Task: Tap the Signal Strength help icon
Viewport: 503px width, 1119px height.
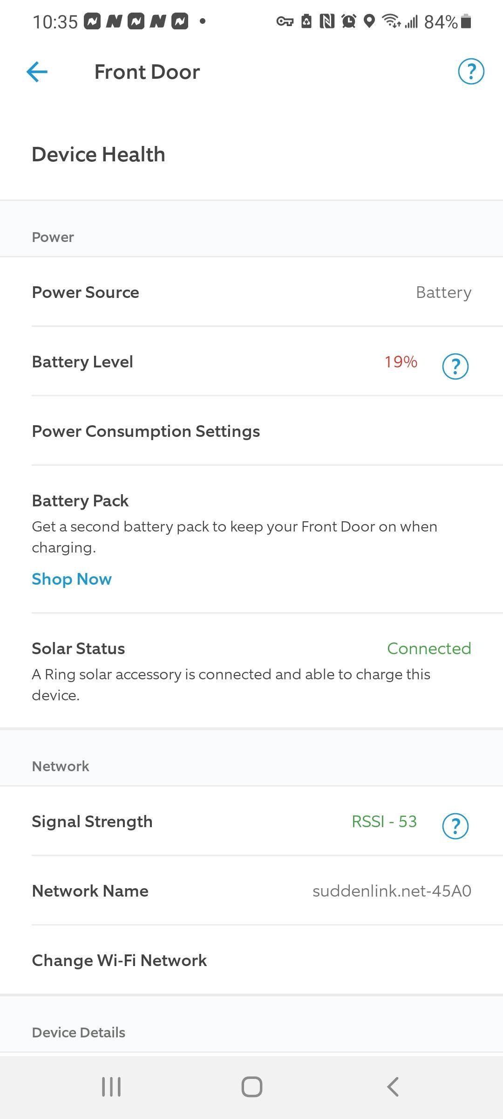Action: 455,826
